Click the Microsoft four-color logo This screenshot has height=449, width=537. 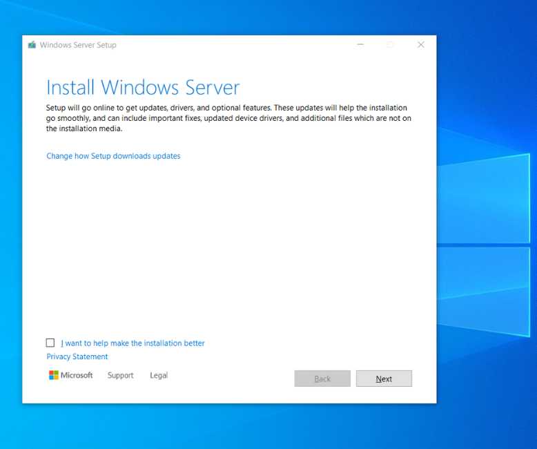[x=54, y=375]
